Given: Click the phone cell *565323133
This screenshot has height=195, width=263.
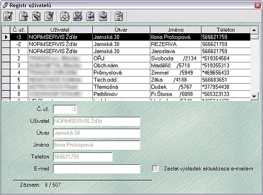Looking at the screenshot, I should (x=226, y=94).
